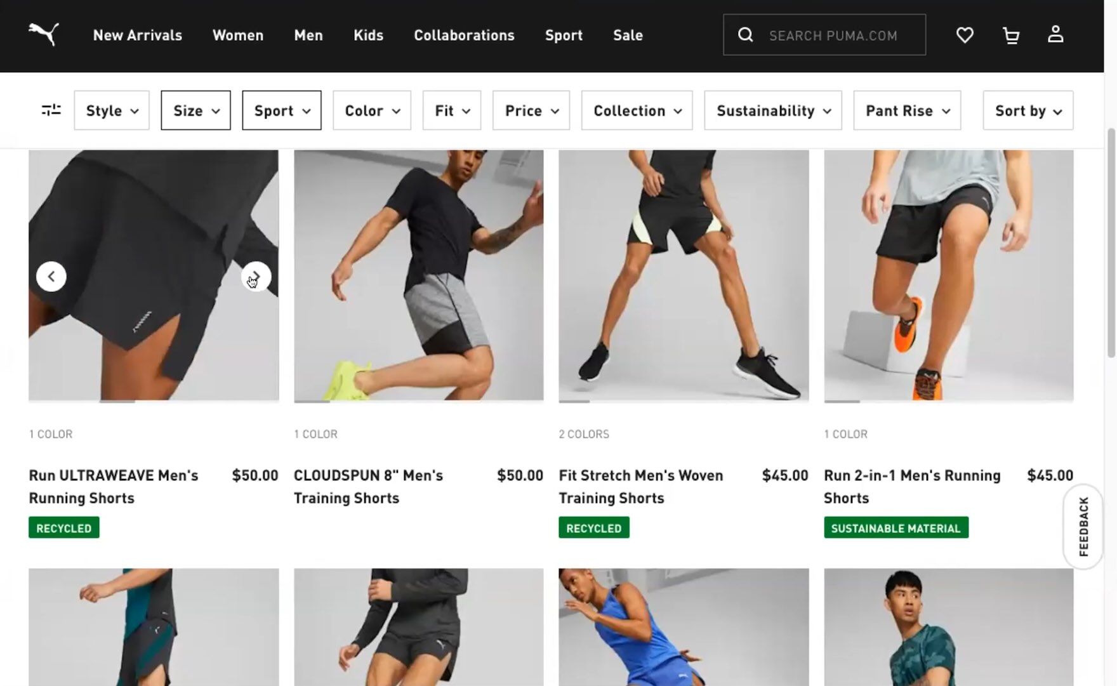This screenshot has width=1117, height=686.
Task: Open the Pant Rise filter
Action: [x=907, y=110]
